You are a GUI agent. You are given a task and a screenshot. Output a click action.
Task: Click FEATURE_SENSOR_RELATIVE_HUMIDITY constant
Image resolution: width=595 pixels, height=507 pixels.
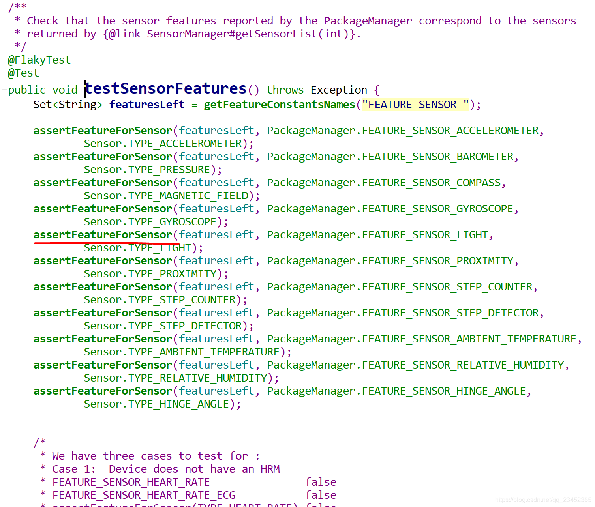463,365
